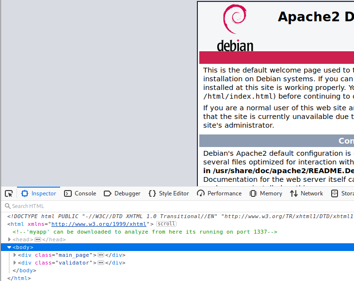Collapse the body element node
Screen dimensions: 354x281
pos(9,247)
